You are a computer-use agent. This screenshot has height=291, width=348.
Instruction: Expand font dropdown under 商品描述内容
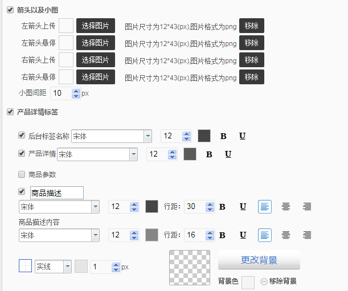coord(95,235)
